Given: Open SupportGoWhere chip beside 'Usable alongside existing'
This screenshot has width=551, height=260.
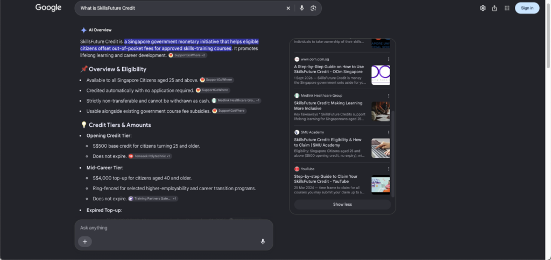Looking at the screenshot, I should pos(229,111).
